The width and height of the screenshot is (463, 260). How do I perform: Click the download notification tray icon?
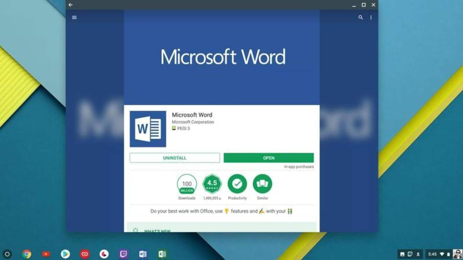pos(418,254)
